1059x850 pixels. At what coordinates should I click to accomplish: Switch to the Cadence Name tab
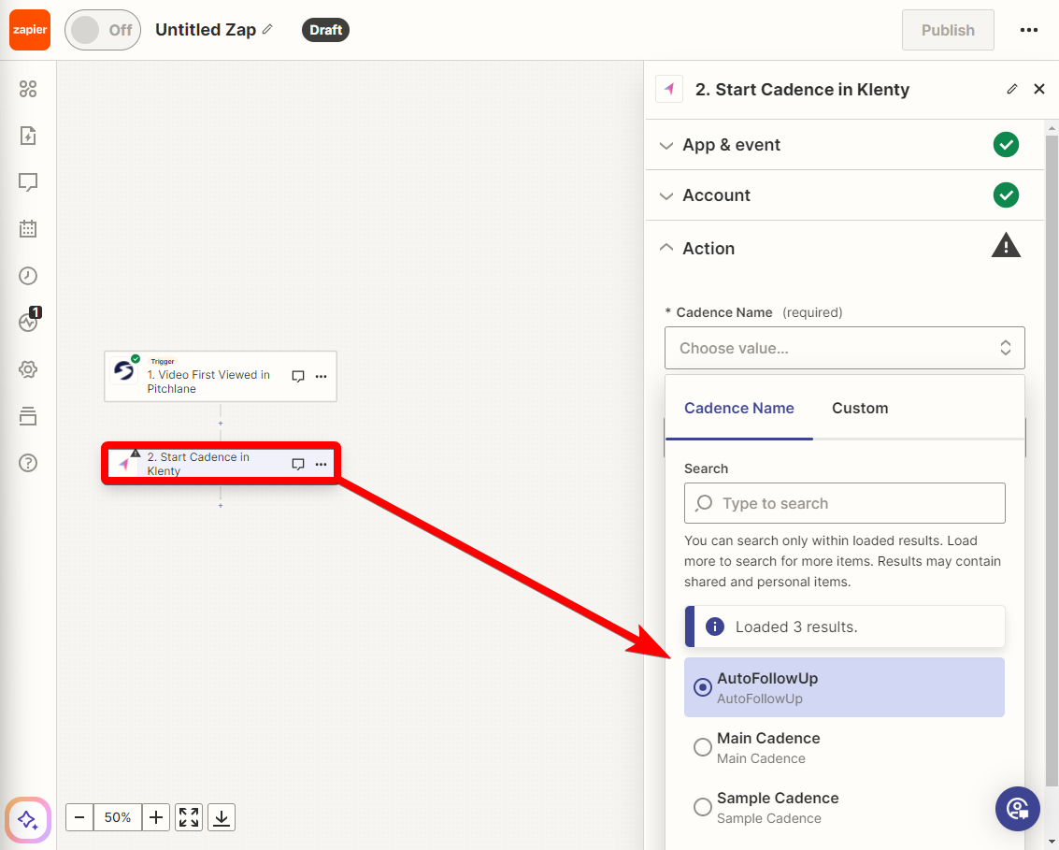(738, 408)
